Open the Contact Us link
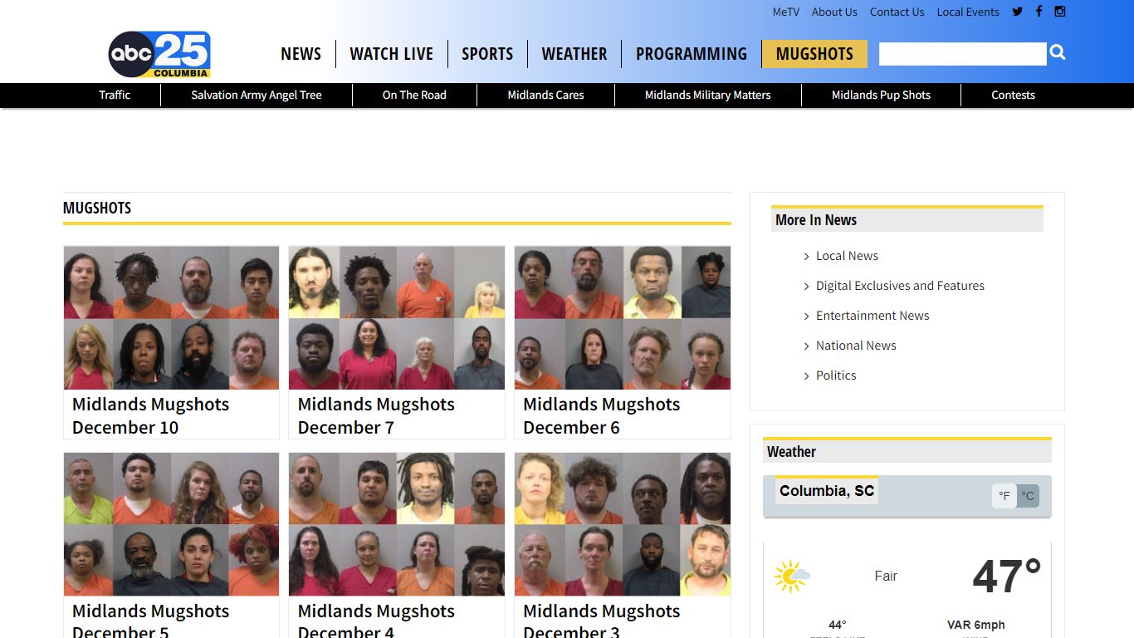The width and height of the screenshot is (1134, 638). tap(897, 12)
